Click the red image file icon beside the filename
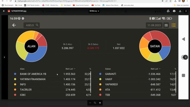190x107 pixels. (9, 11)
